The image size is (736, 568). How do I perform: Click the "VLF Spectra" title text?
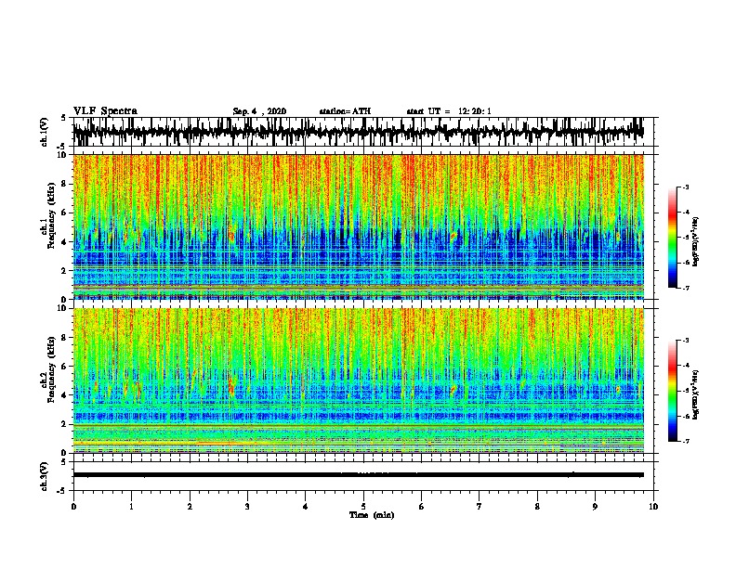point(105,111)
